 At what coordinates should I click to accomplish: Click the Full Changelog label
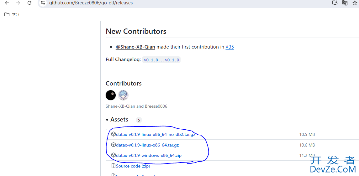click(x=123, y=60)
